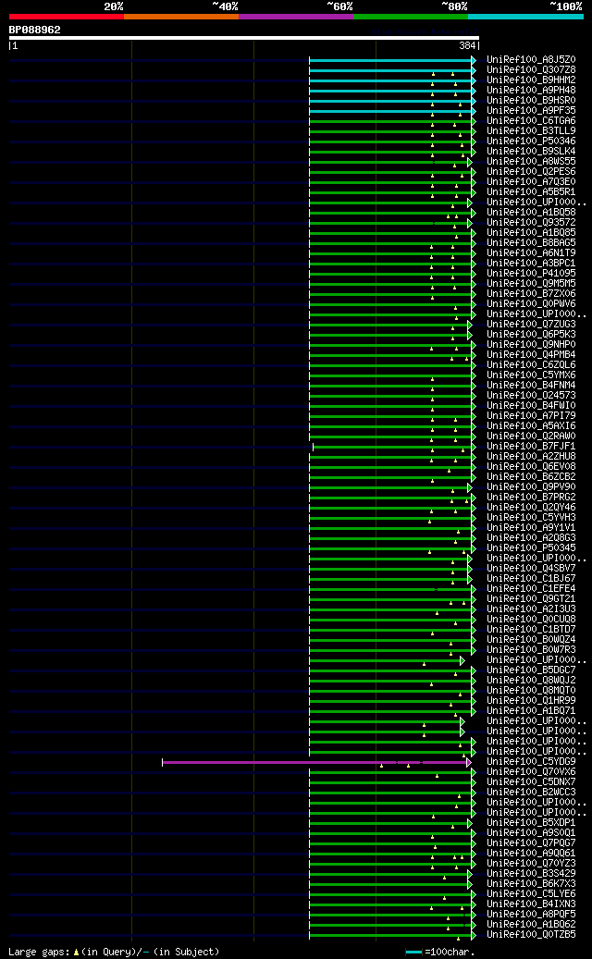Select the UniRef100_Q7ZUG3 label
Screen dimensions: 592x959
point(531,325)
